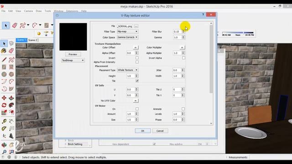
Task: Select the Scale tool
Action: [4, 113]
